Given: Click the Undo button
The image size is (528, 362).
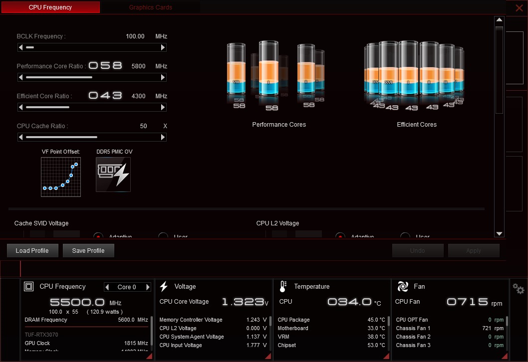Looking at the screenshot, I should point(418,251).
